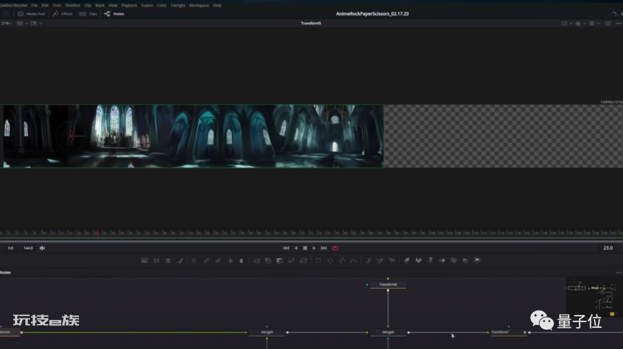Stop playback
Viewport: 623px width, 349px height.
[305, 248]
